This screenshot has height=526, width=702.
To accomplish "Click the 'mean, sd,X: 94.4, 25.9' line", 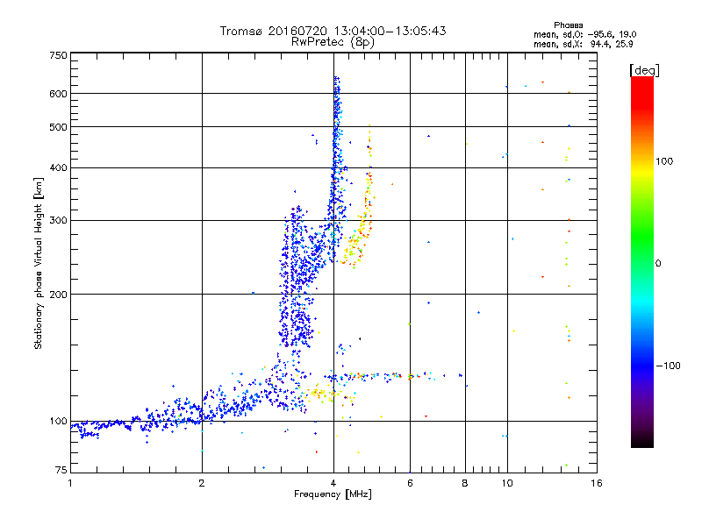I will coord(583,44).
